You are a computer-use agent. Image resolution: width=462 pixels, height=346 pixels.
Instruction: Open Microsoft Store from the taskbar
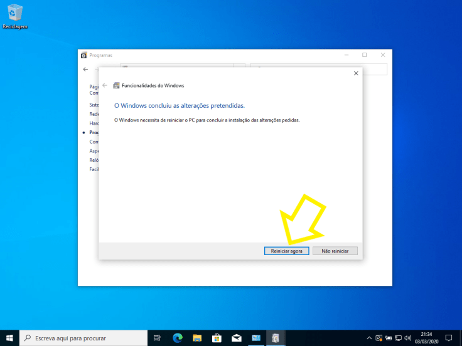coord(217,338)
